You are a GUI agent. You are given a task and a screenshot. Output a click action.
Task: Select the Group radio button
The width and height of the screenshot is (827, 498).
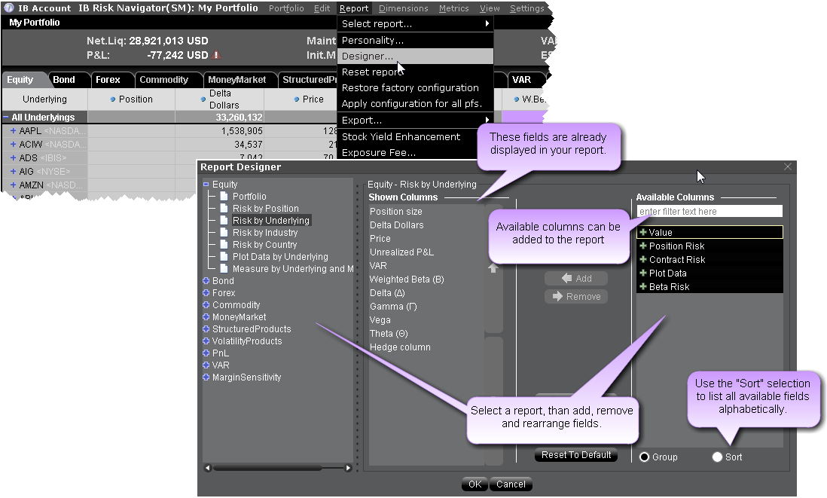(x=644, y=457)
